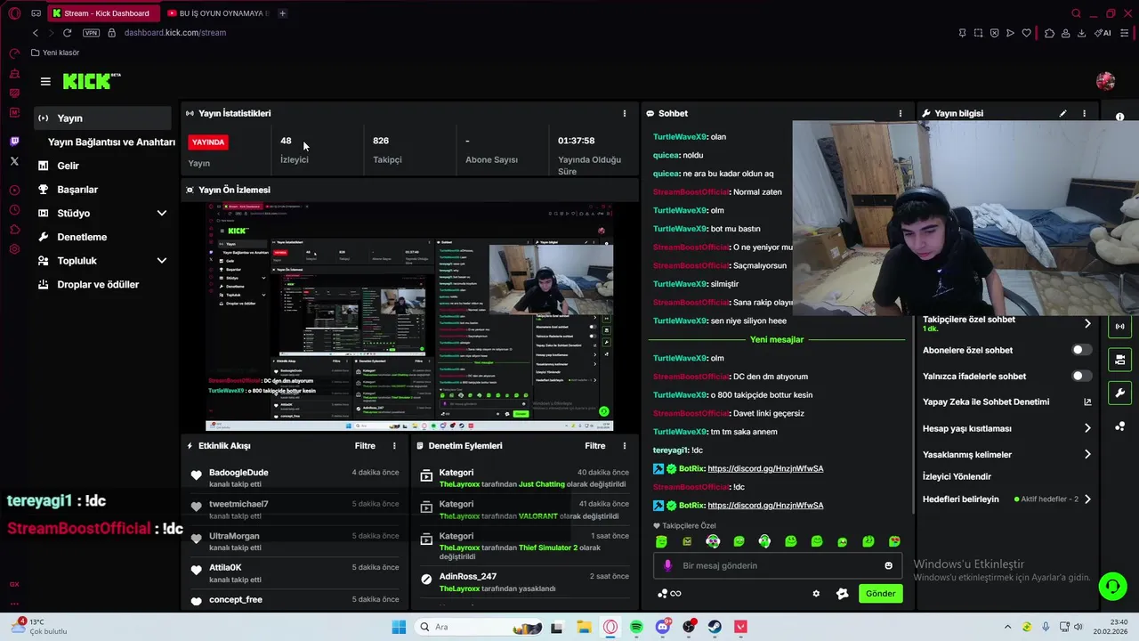Click the broadcast icon in right rail

pyautogui.click(x=1119, y=326)
